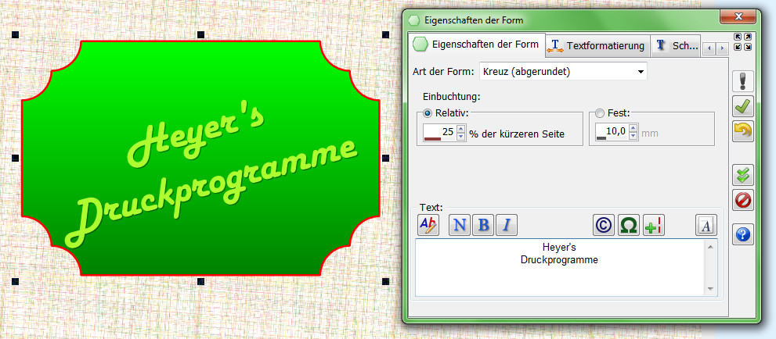Screen dimensions: 776x339
Task: Open help with the blue question mark
Action: pyautogui.click(x=742, y=234)
